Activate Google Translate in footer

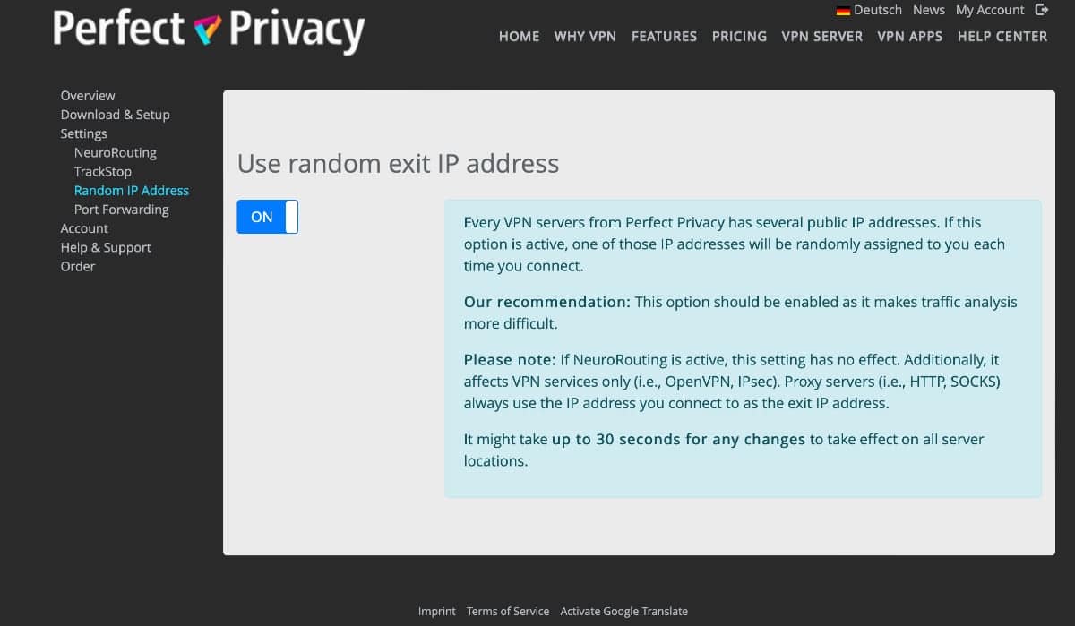click(624, 611)
